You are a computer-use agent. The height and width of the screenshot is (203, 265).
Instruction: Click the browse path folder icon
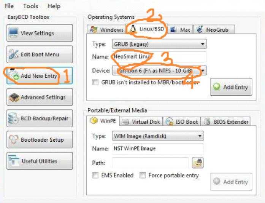(x=198, y=163)
